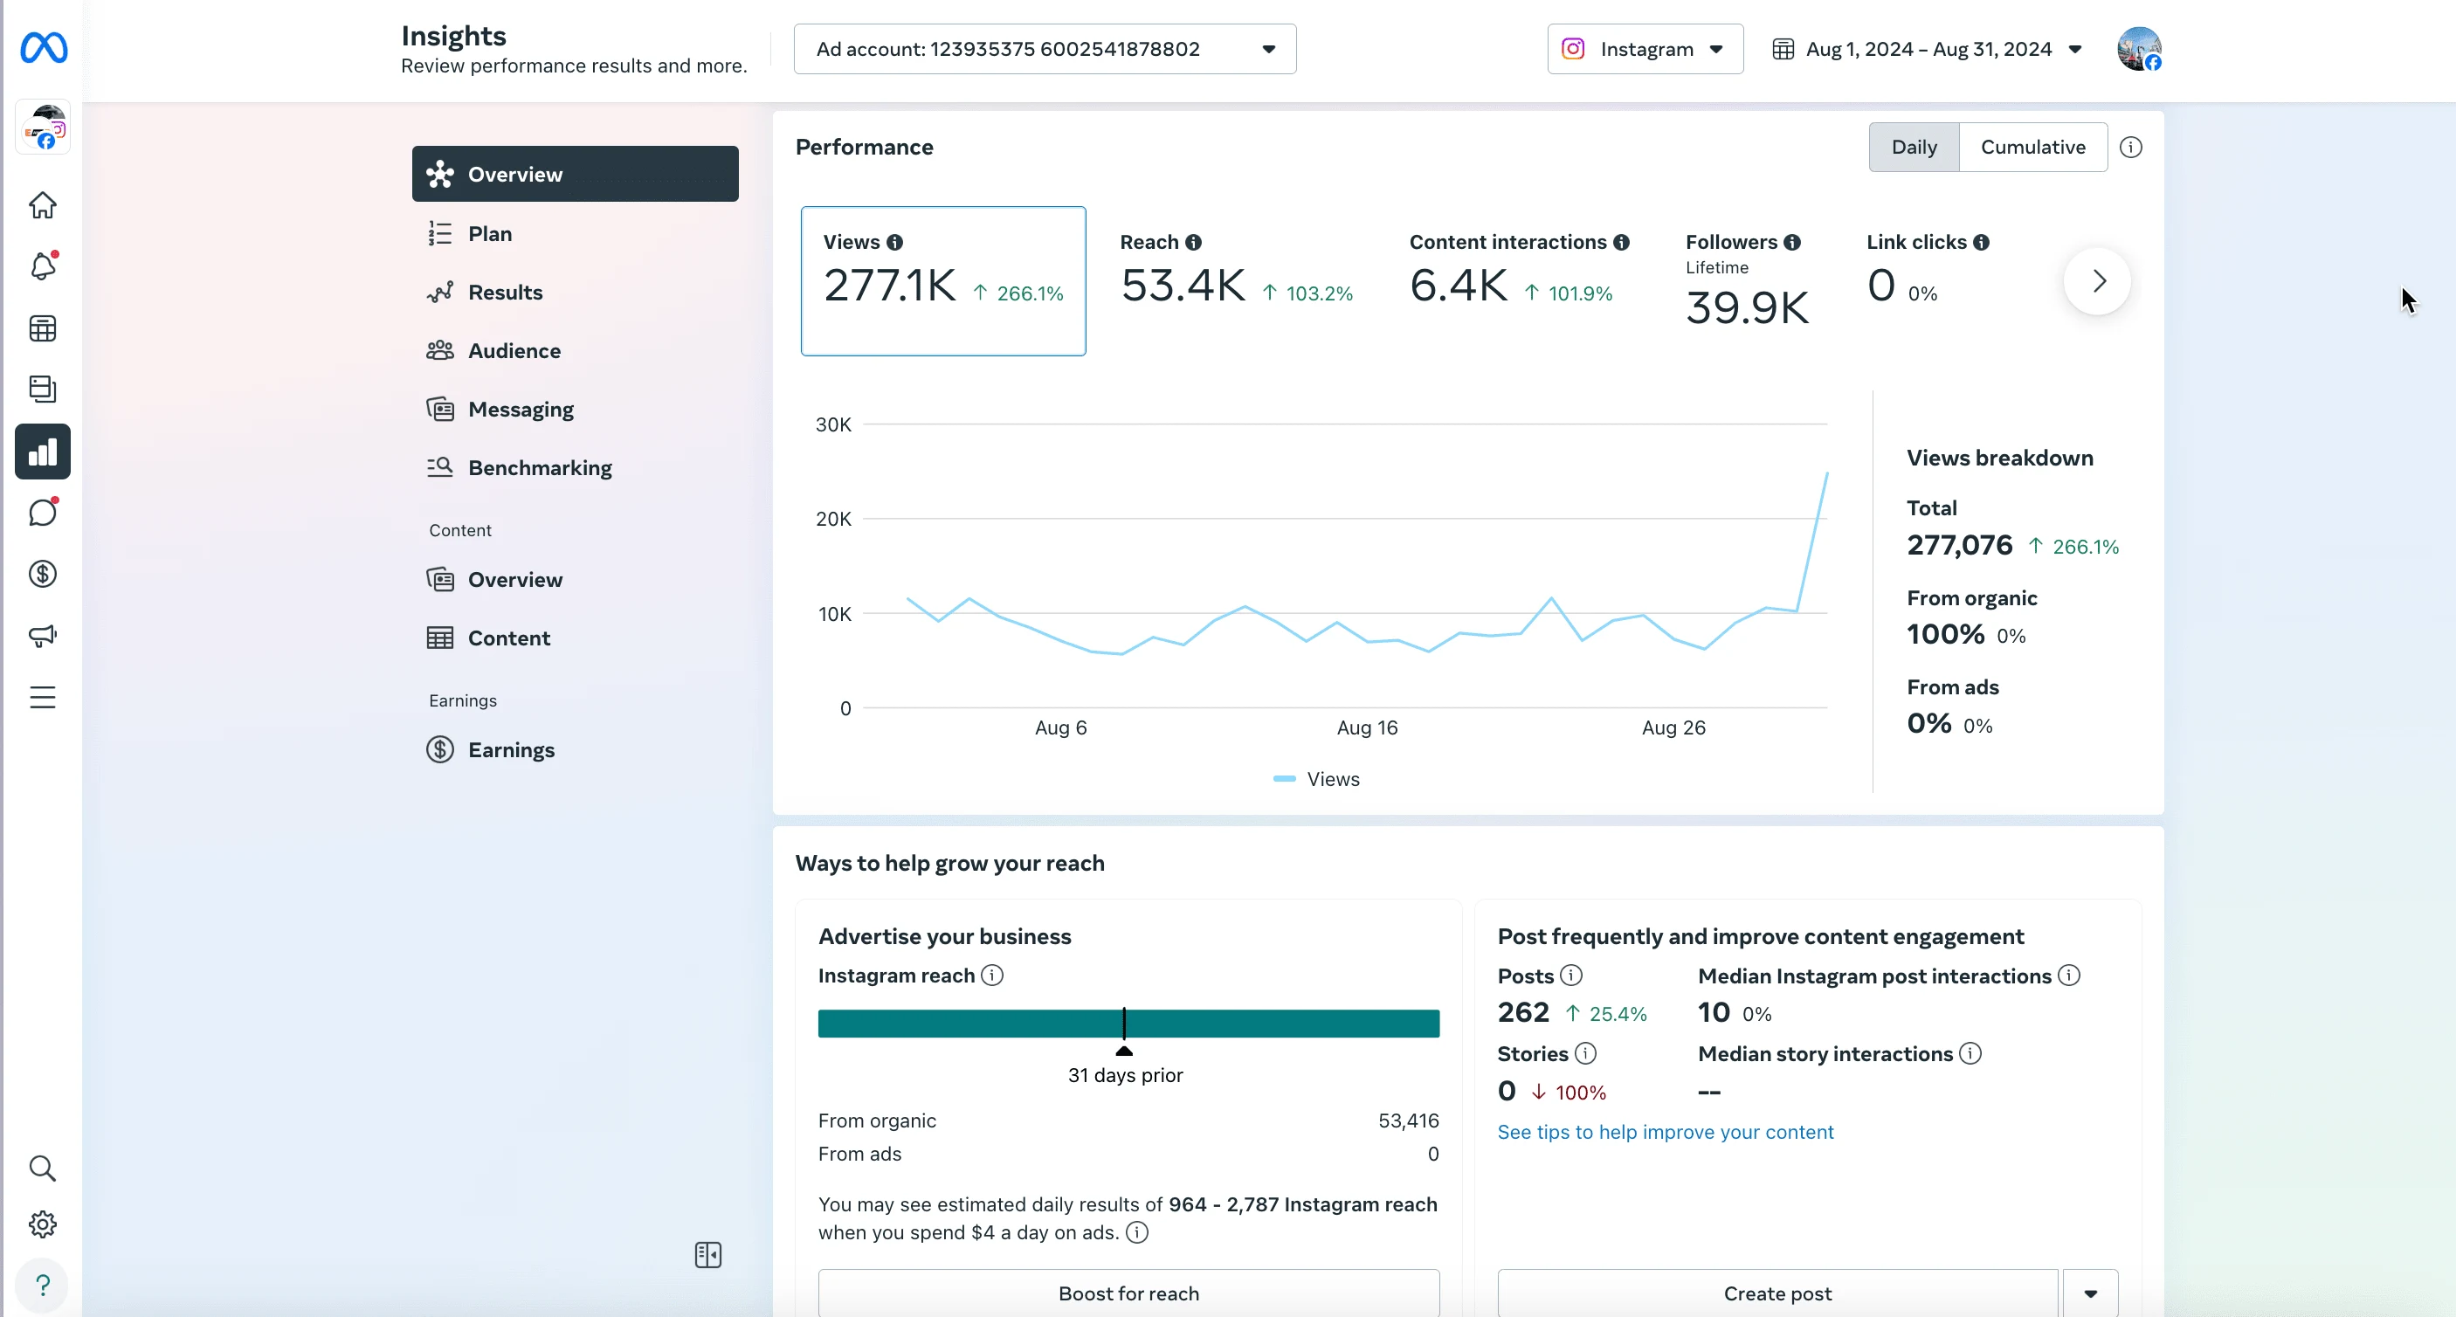This screenshot has height=1317, width=2456.
Task: Click info icon next to Posts
Action: pos(1571,976)
